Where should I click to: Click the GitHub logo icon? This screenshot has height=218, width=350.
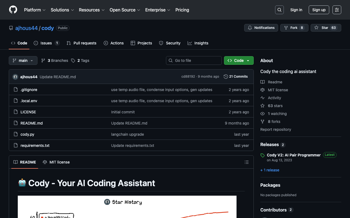point(13,10)
